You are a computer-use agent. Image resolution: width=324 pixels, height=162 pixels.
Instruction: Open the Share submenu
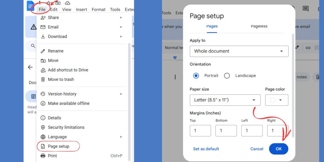point(82,18)
